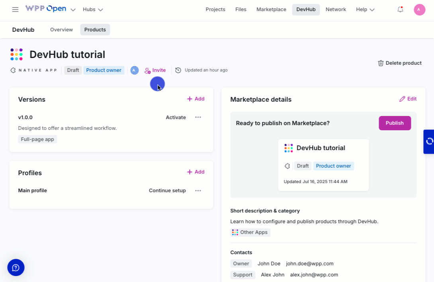Viewport: 434px width, 282px height.
Task: Expand the WPP Open dropdown chevron
Action: [73, 10]
